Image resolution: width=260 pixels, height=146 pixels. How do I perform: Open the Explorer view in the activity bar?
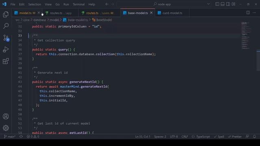click(x=6, y=15)
